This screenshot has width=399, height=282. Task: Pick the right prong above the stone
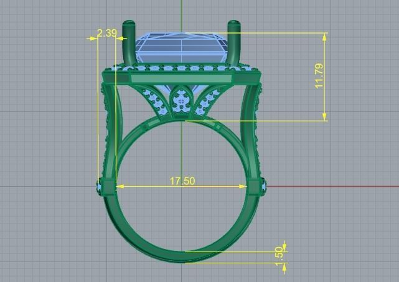(x=234, y=42)
